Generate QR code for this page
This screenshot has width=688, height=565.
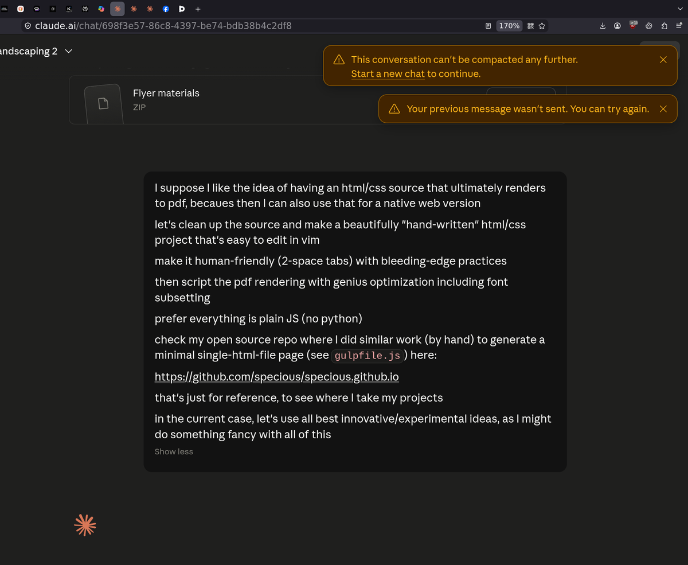pos(530,26)
